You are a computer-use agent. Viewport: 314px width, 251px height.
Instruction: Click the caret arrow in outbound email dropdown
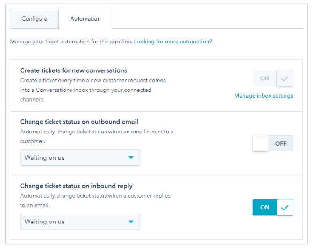coord(131,158)
